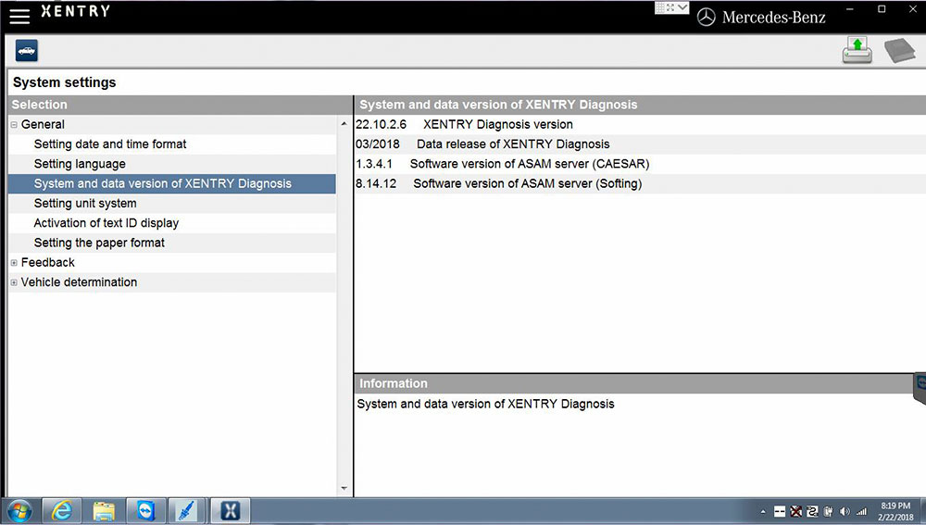Open the chevron dropdown in top overlay bar

[x=682, y=7]
